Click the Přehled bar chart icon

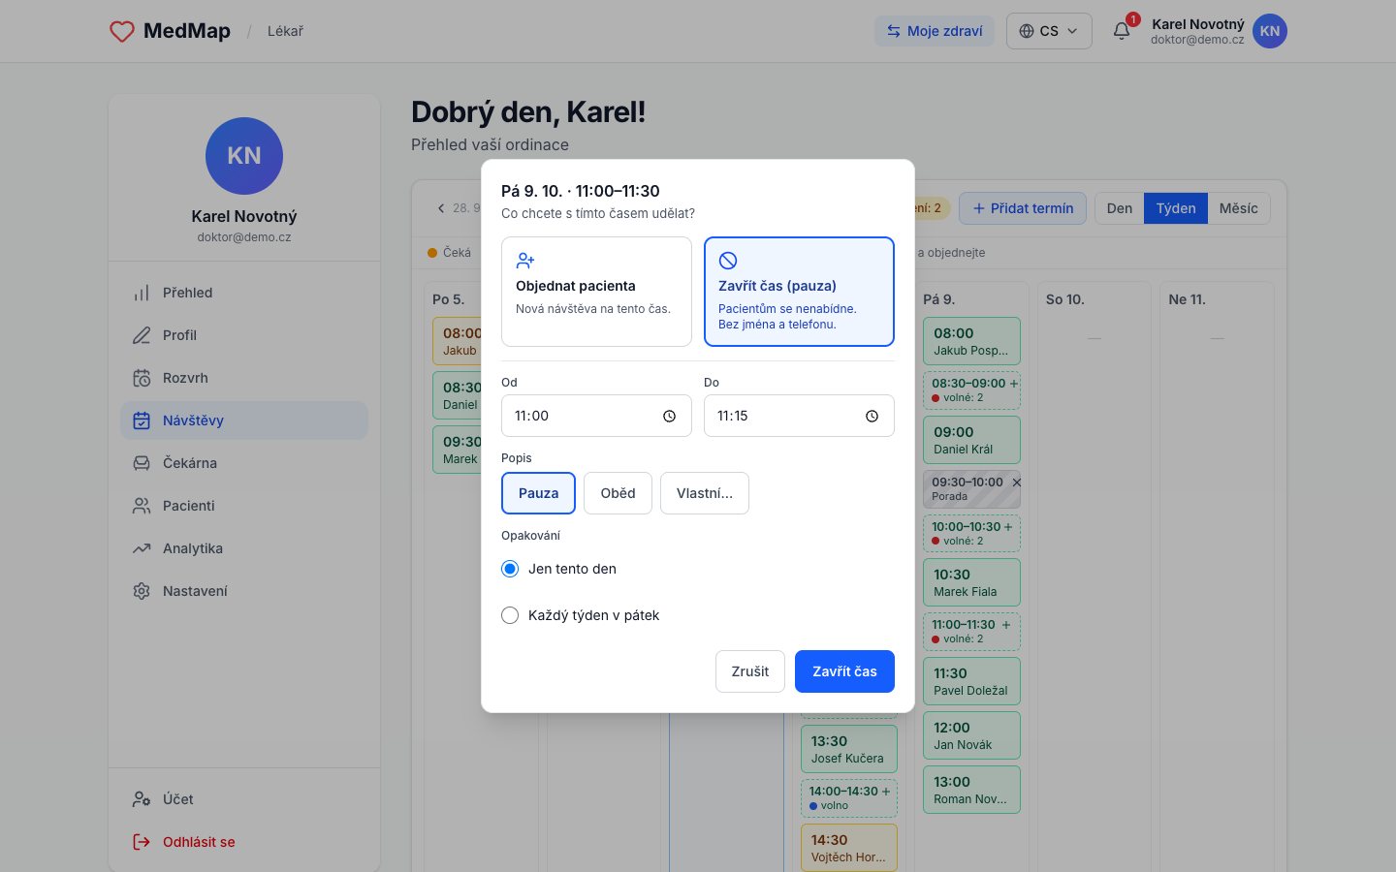coord(142,293)
